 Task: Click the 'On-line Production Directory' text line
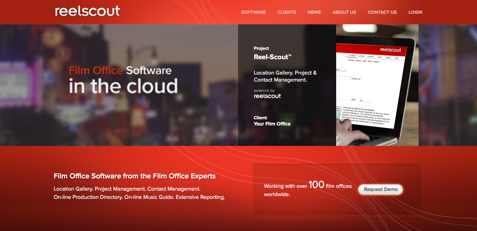pos(139,197)
